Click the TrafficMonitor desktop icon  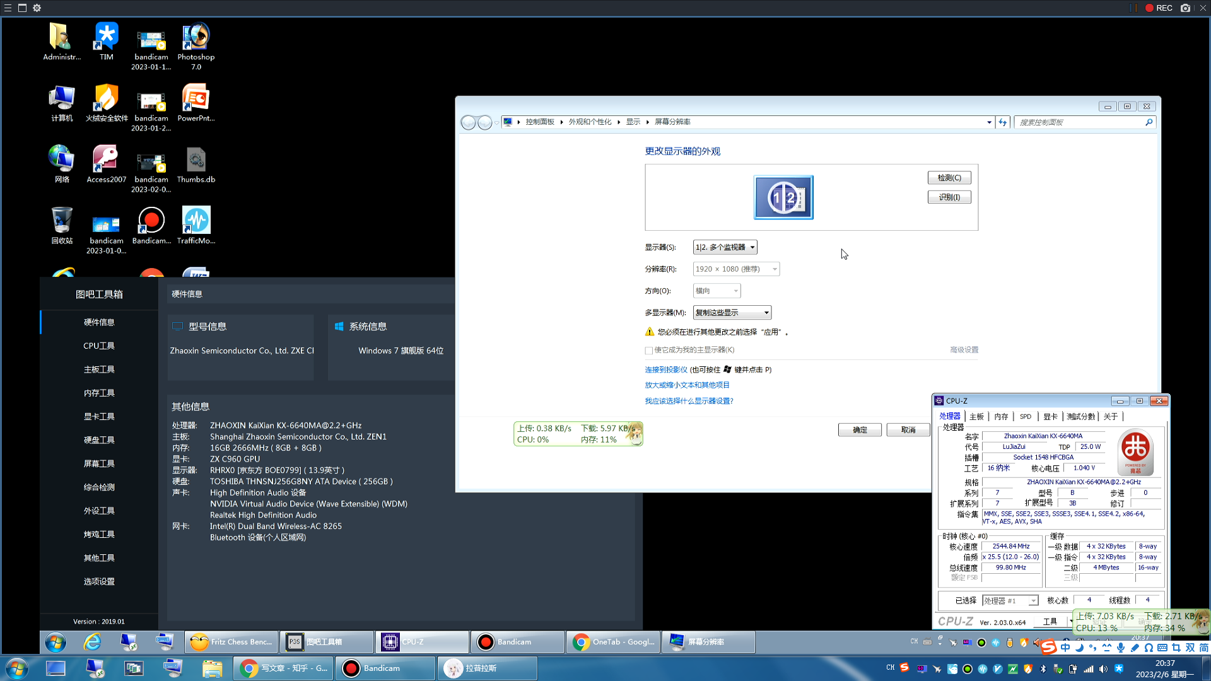(x=196, y=225)
